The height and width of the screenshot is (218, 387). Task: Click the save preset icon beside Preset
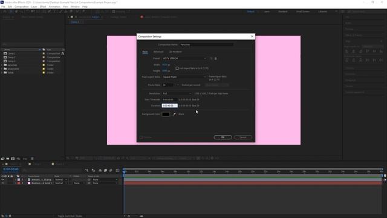point(211,59)
